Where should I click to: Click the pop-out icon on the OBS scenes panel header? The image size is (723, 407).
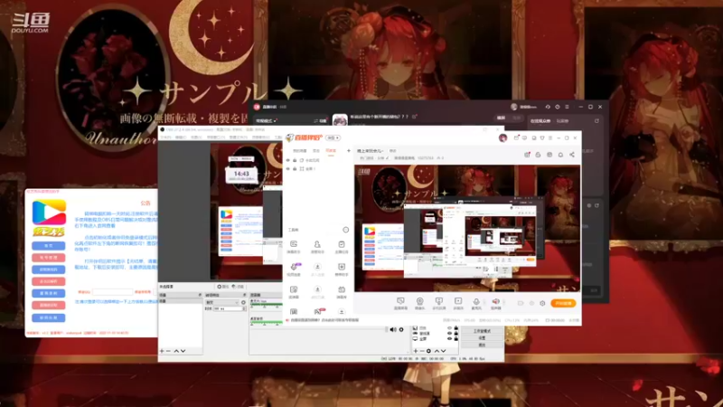200,295
